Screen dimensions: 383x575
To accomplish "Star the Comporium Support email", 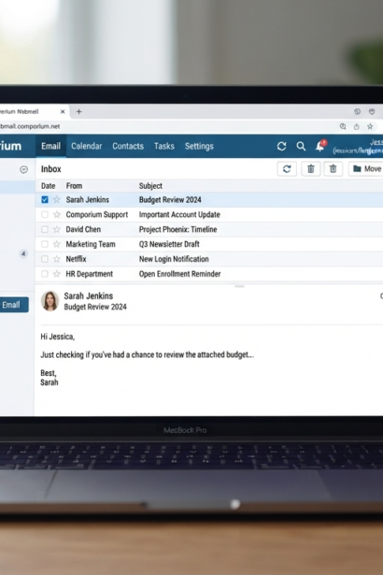I will (x=56, y=214).
